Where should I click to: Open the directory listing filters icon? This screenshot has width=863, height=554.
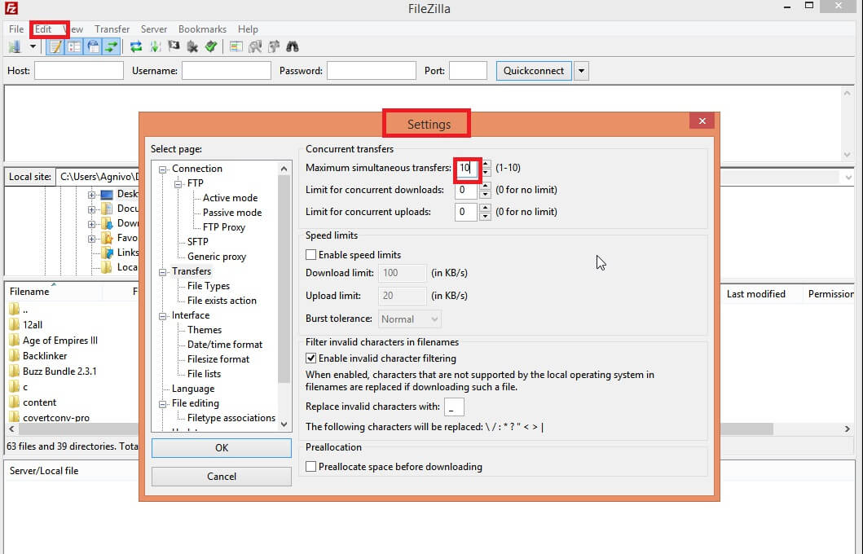tap(235, 47)
